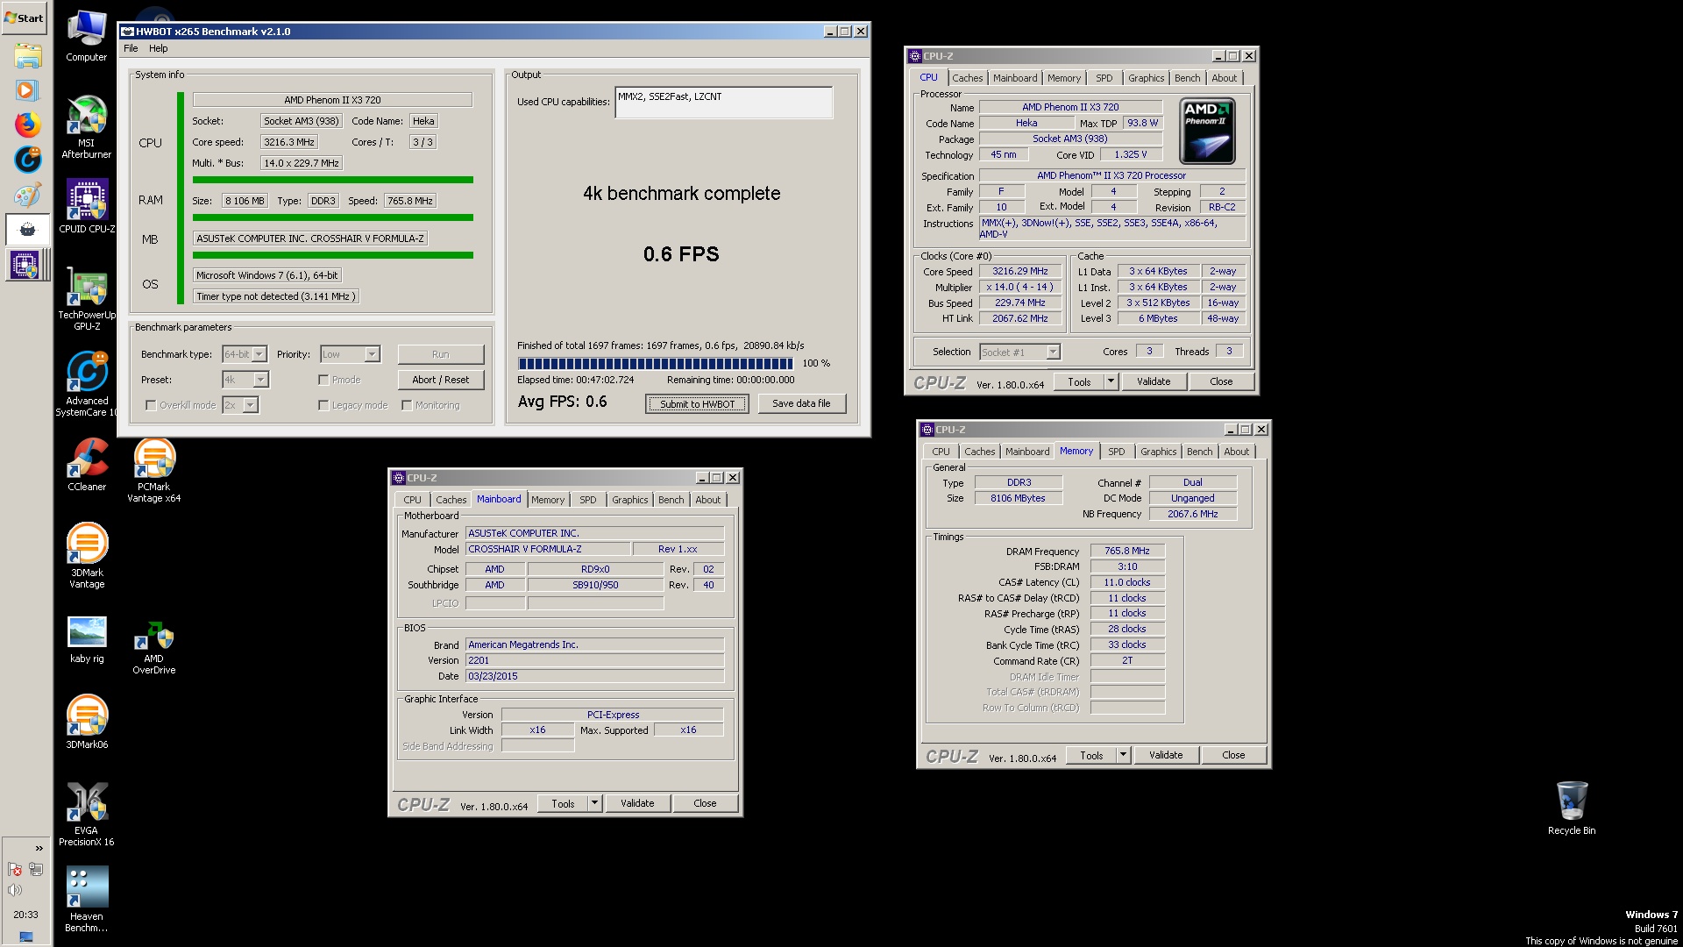
Task: Click Abort / Reset button
Action: 441,380
